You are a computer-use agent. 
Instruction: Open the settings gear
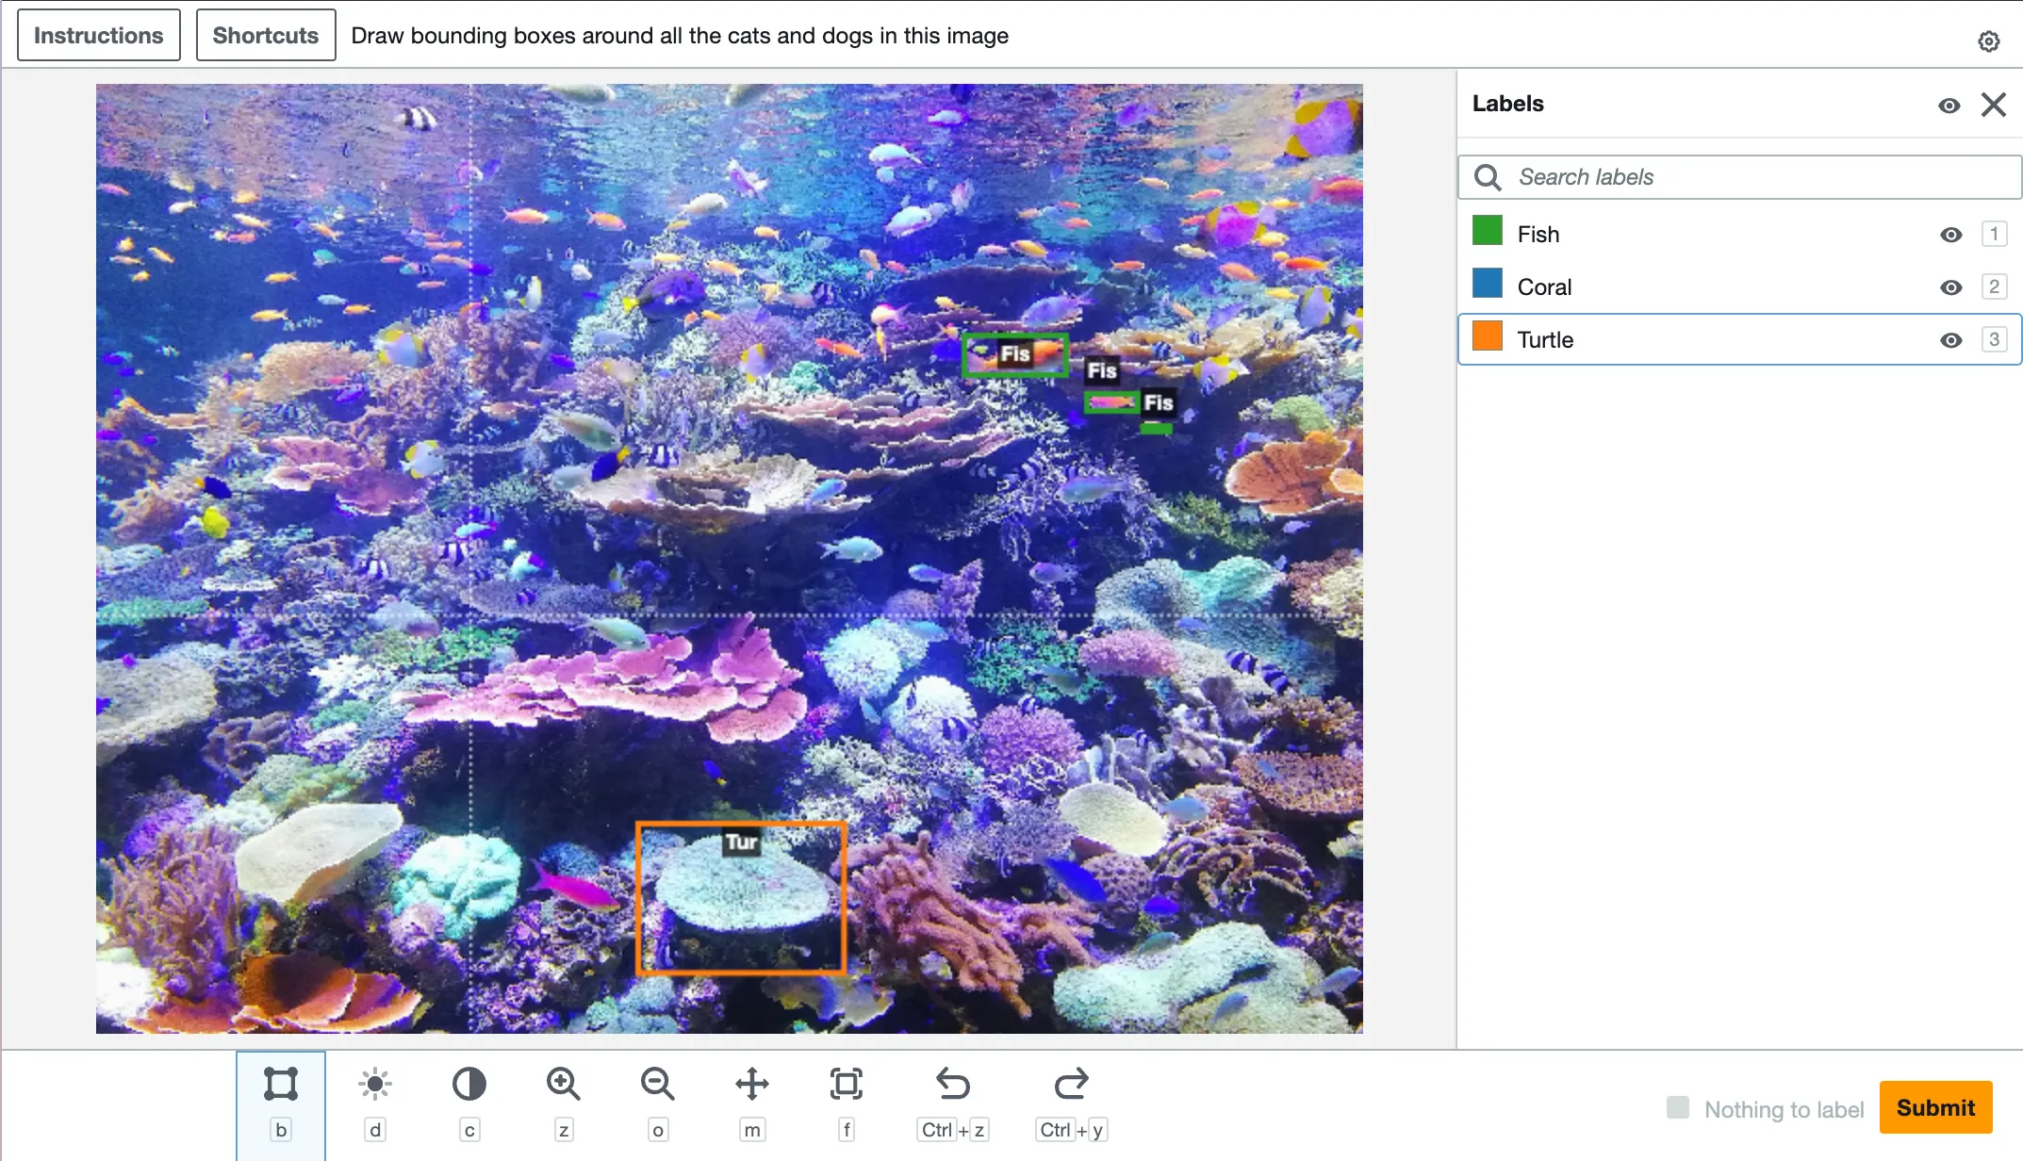1989,41
